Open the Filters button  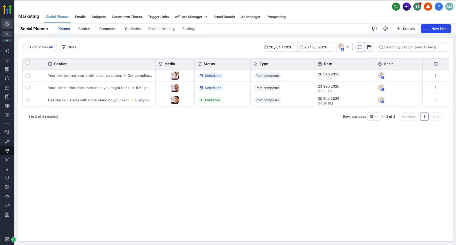[70, 47]
